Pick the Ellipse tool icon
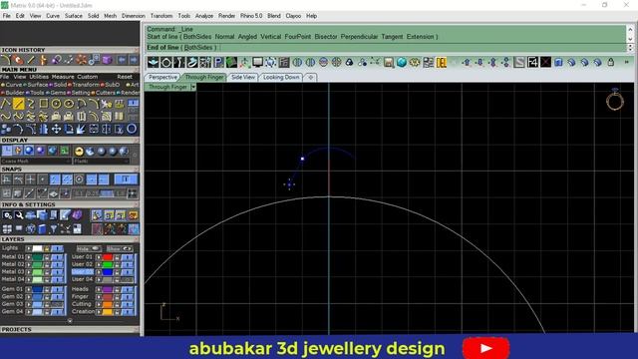Image resolution: width=638 pixels, height=359 pixels. (69, 104)
